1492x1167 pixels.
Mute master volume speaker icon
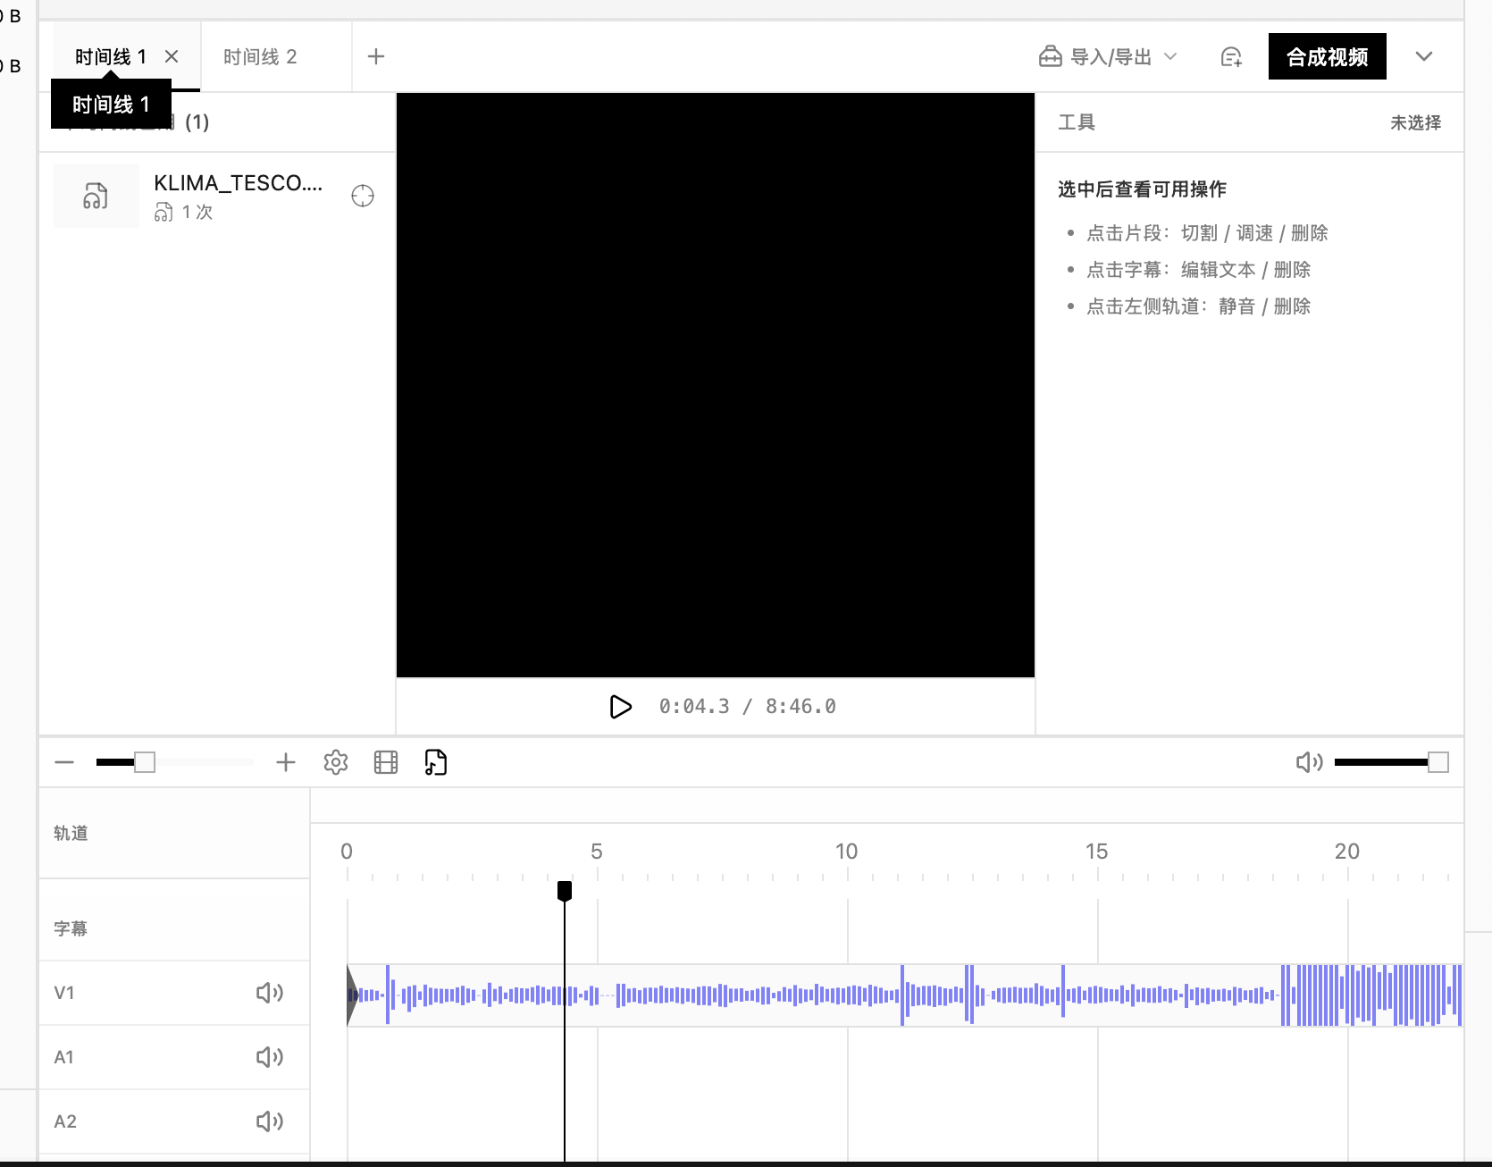click(1309, 762)
